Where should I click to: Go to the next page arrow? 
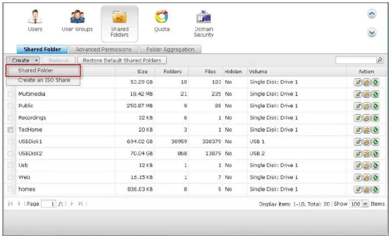click(x=72, y=204)
